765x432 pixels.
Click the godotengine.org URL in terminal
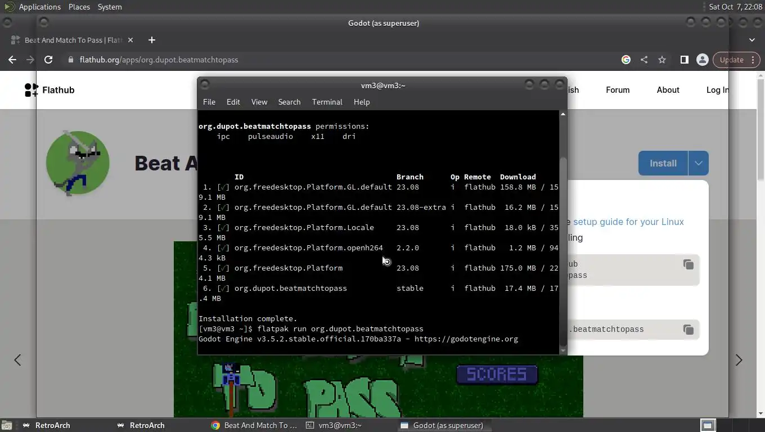coord(466,339)
